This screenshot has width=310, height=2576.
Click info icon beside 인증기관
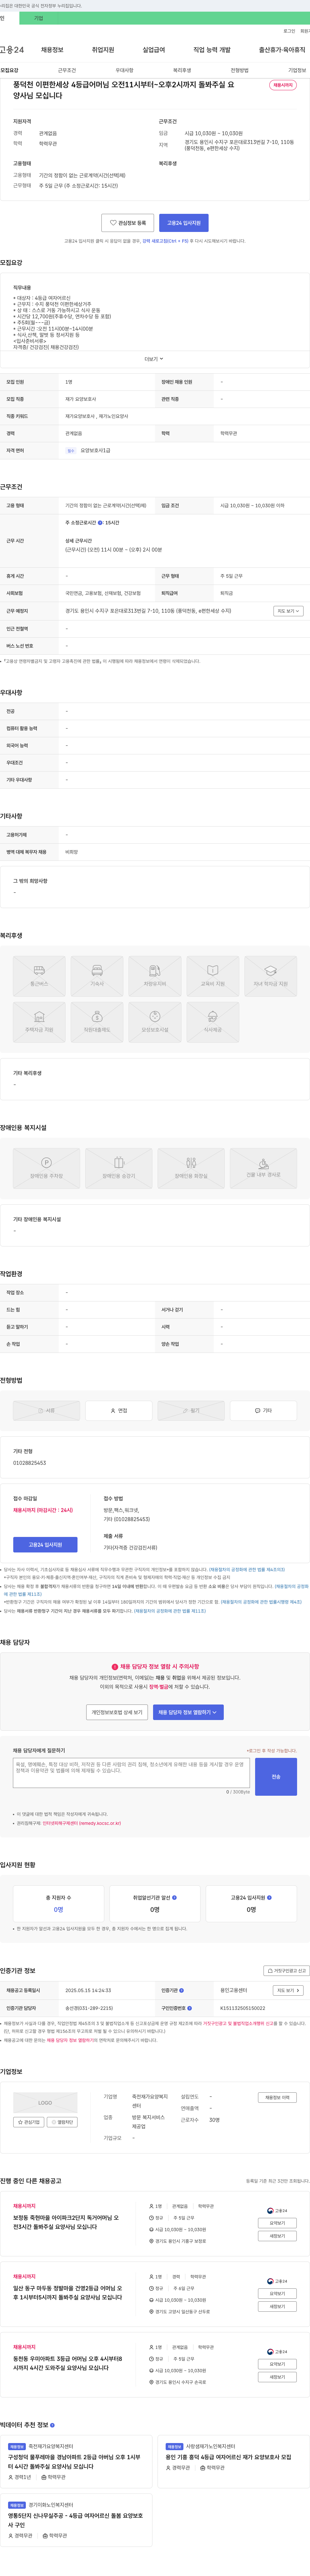[181, 1990]
